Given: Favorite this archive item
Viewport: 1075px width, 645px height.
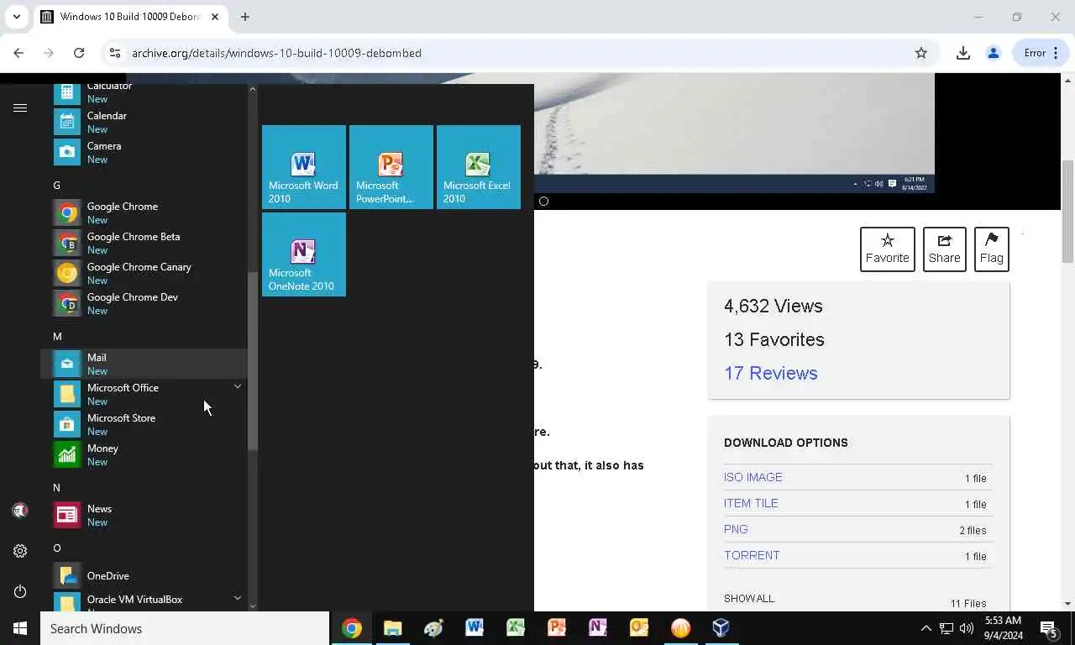Looking at the screenshot, I should [888, 249].
